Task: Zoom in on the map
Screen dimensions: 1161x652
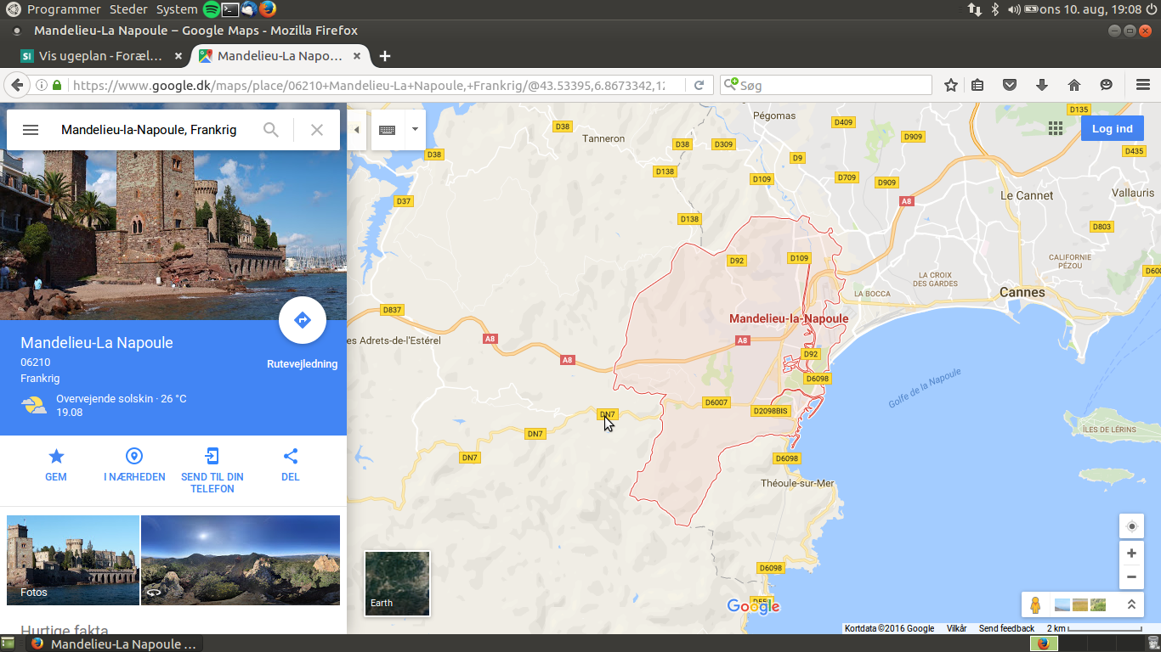Action: point(1131,554)
